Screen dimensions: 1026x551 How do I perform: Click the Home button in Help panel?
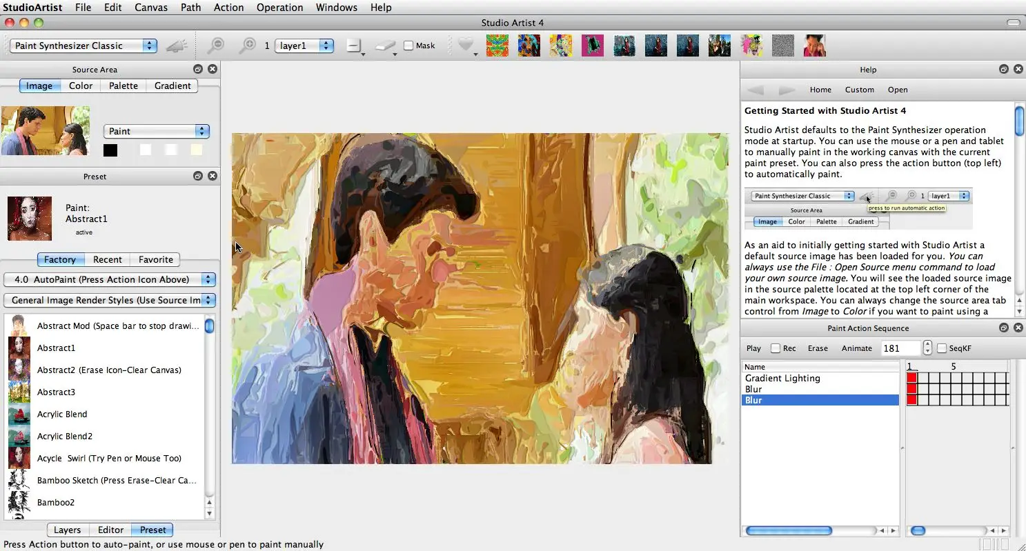(x=820, y=90)
